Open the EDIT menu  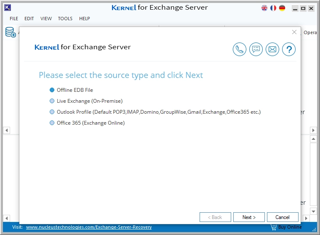[29, 19]
